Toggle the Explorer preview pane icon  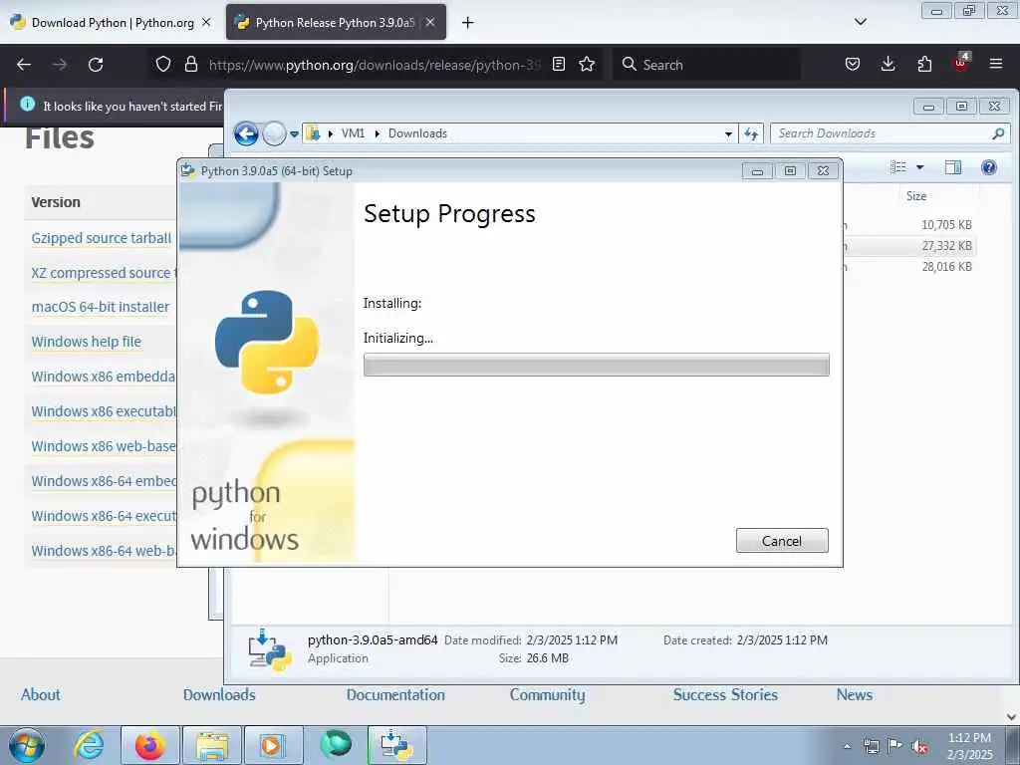(953, 167)
